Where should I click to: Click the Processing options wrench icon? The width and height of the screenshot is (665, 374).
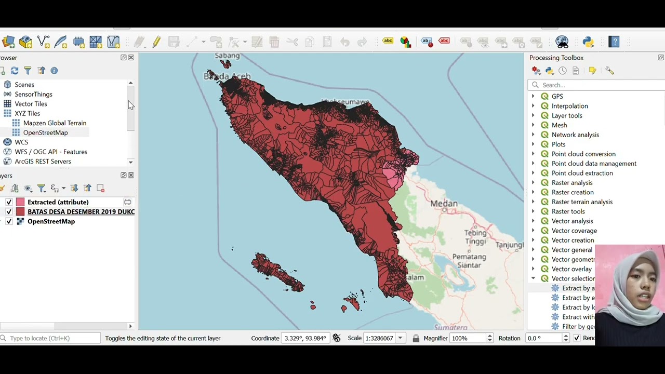pyautogui.click(x=609, y=71)
